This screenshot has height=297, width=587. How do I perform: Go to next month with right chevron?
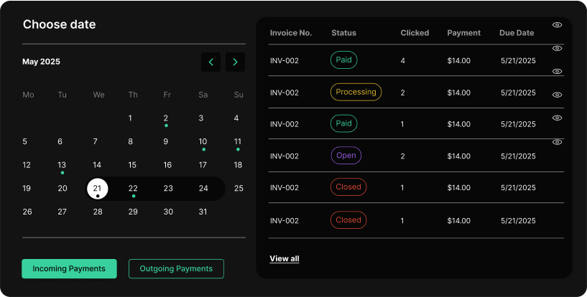pos(235,62)
